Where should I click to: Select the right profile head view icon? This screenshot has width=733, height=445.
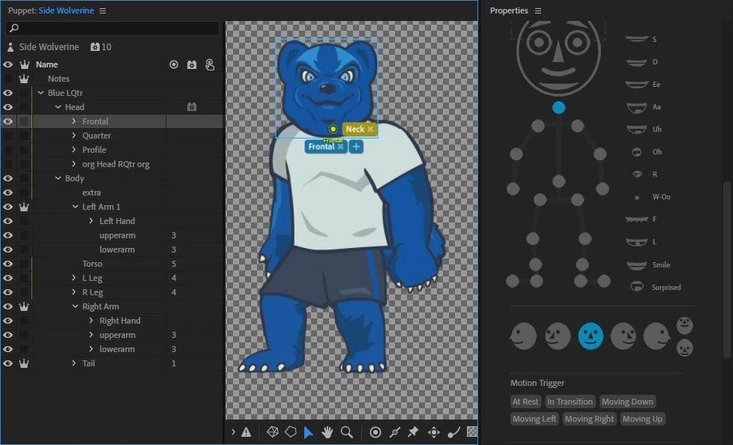click(x=657, y=336)
